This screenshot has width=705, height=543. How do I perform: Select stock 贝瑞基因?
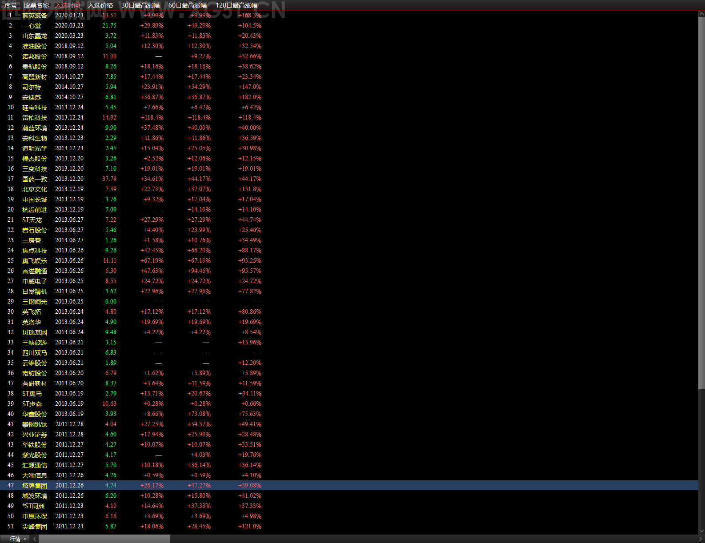click(35, 332)
